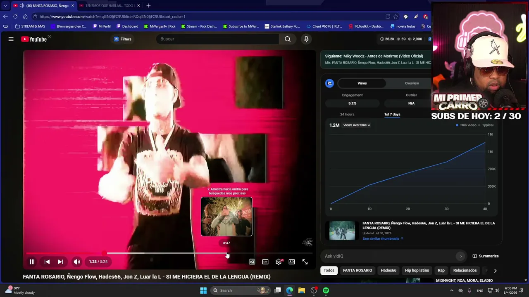This screenshot has width=529, height=297.
Task: Select the Hades66 filter chip
Action: [x=388, y=271]
